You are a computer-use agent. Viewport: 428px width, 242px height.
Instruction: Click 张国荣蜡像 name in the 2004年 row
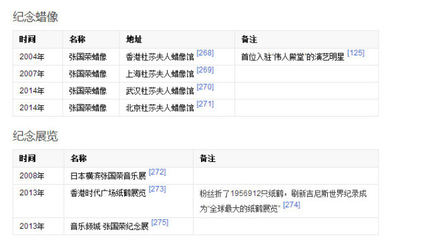coord(87,57)
